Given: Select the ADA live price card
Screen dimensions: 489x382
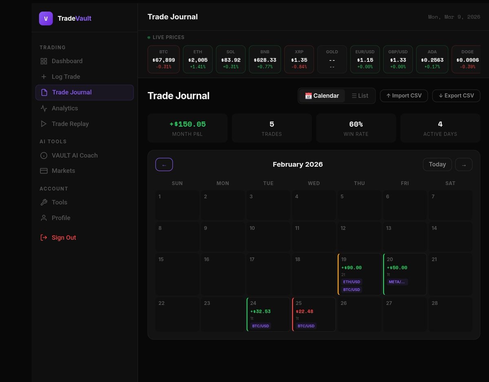Looking at the screenshot, I should click(x=432, y=59).
